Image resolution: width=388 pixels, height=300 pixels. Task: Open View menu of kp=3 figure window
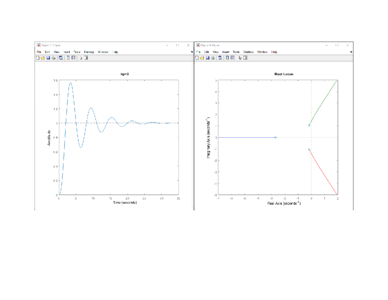tap(56, 52)
